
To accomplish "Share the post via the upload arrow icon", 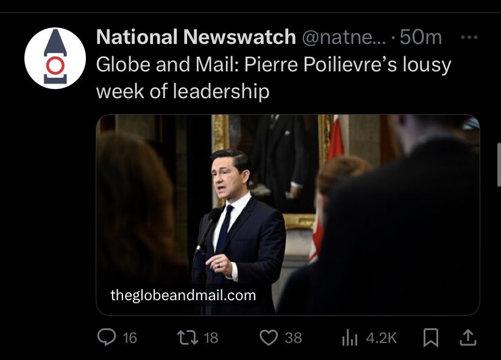I will click(469, 337).
